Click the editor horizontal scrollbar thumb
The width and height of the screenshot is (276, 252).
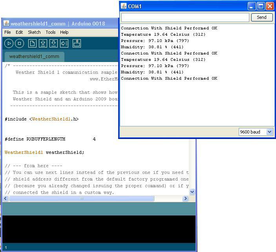click(x=82, y=199)
